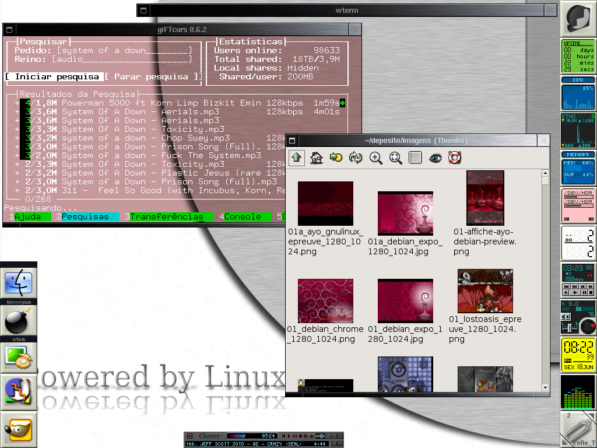Image resolution: width=597 pixels, height=448 pixels.
Task: Launch the Finder-face dock icon above Merovigiam
Action: [x=19, y=282]
